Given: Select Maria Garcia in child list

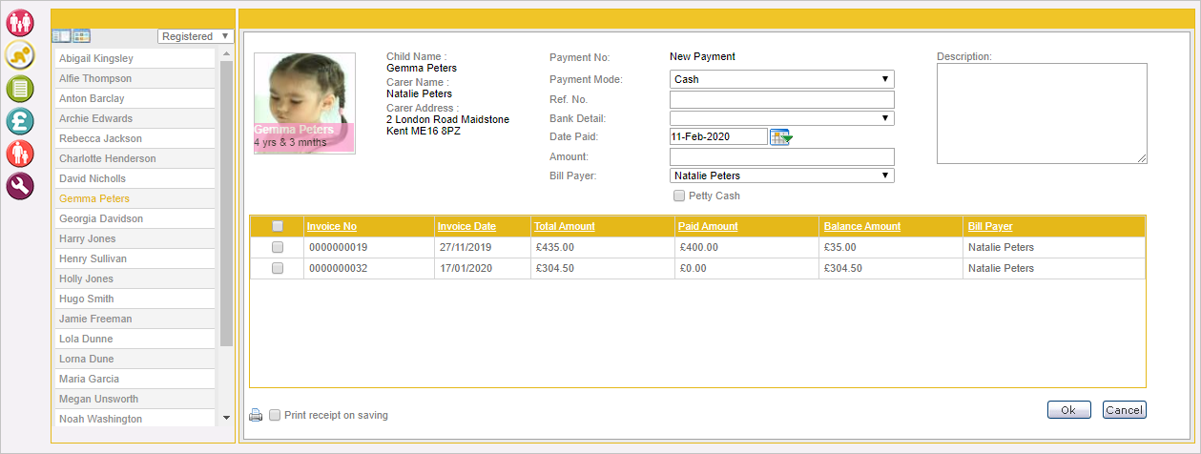Looking at the screenshot, I should coord(135,379).
